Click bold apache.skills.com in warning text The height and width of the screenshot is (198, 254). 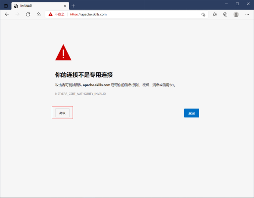point(97,85)
